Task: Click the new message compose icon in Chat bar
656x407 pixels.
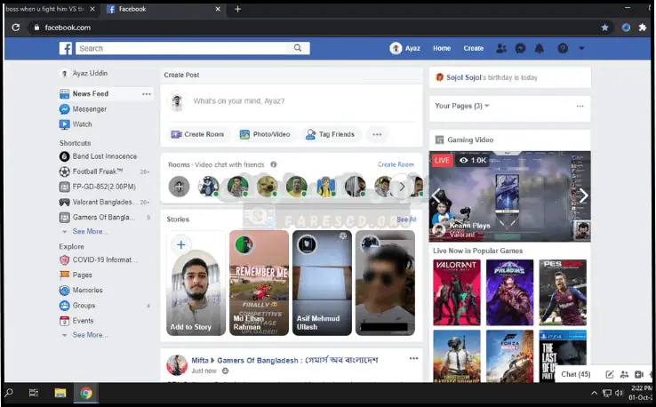Action: click(610, 374)
